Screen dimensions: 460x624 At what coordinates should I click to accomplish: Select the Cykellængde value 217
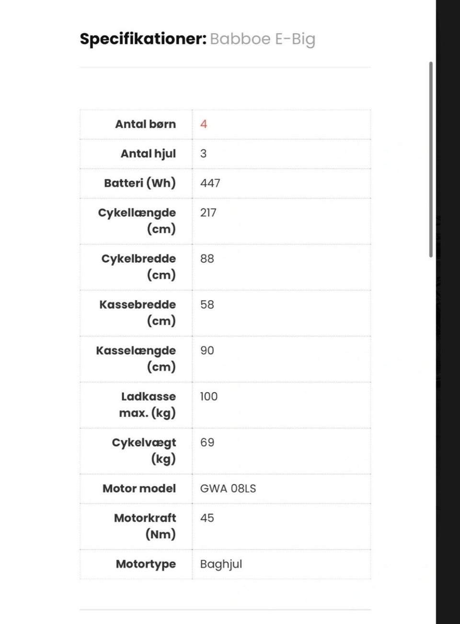(208, 212)
